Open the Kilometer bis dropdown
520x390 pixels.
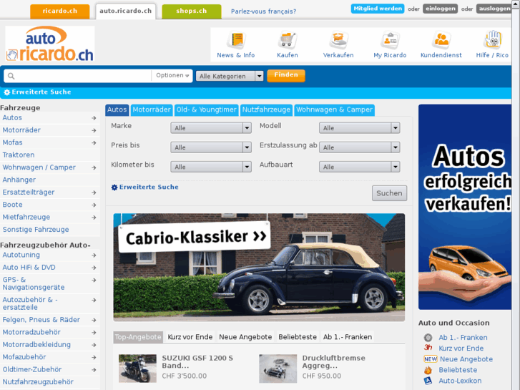tap(211, 167)
